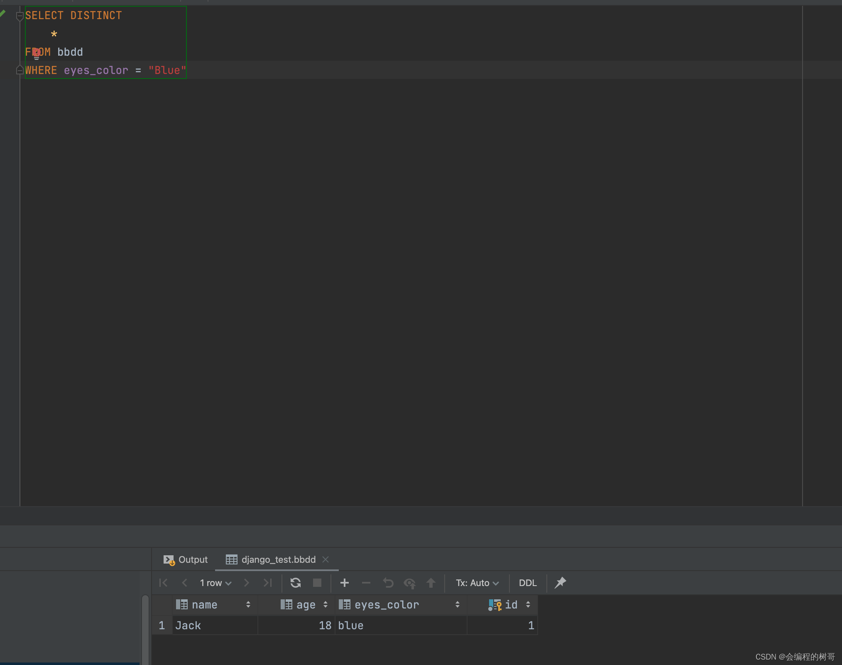
Task: Click the left panel vertical scrollbar
Action: point(145,630)
